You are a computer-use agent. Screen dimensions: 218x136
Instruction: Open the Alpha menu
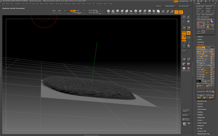(x=4, y=4)
